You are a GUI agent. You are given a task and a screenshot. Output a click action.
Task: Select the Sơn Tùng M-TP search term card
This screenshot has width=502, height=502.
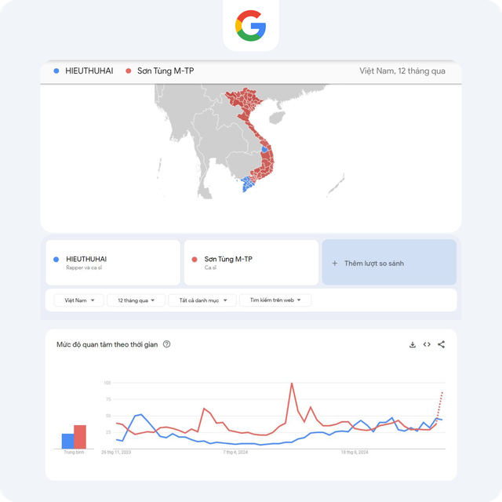pyautogui.click(x=251, y=263)
